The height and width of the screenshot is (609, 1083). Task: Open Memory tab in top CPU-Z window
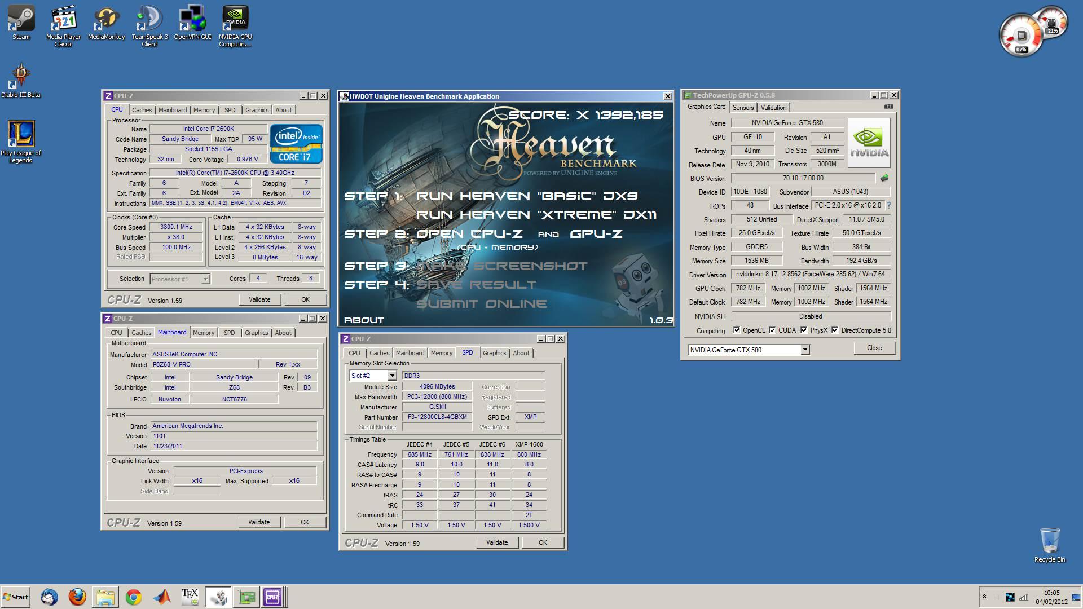coord(204,110)
